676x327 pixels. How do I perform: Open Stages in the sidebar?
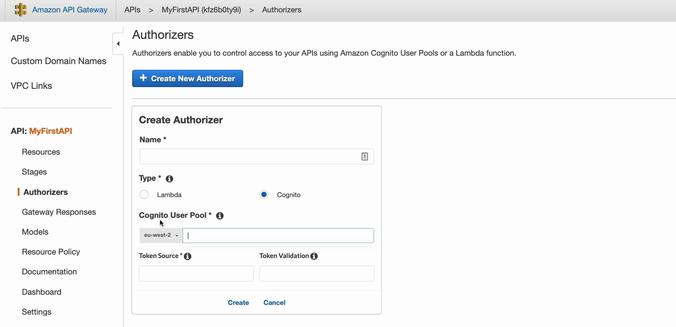click(34, 172)
